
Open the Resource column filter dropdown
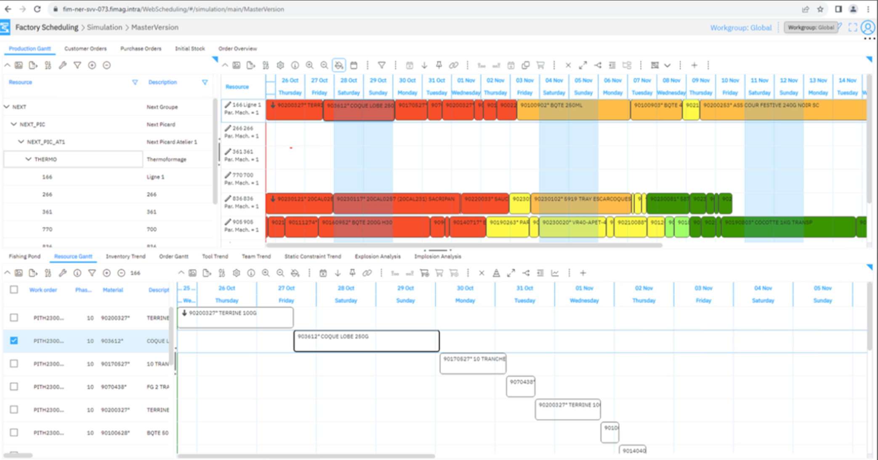(135, 82)
